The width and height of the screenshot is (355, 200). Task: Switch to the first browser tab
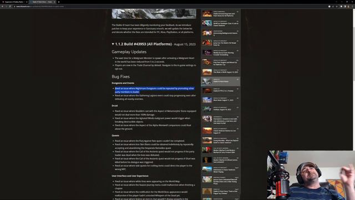(x=14, y=2)
